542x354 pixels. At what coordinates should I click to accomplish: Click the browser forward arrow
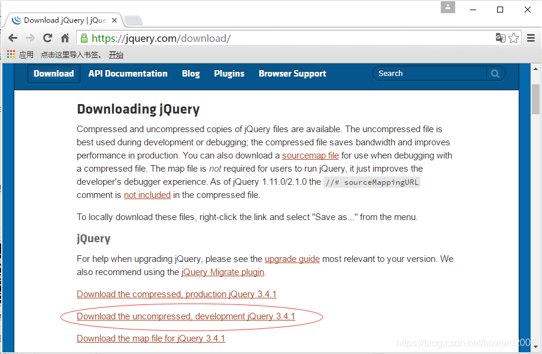(30, 38)
